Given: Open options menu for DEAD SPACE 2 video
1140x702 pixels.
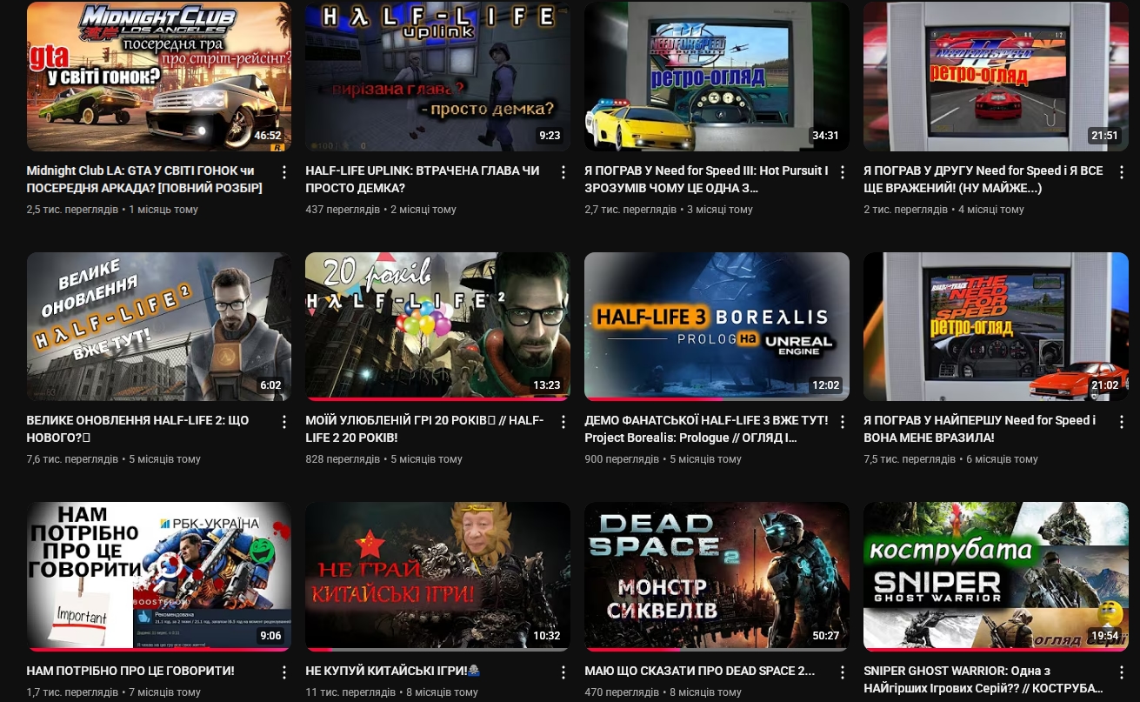Looking at the screenshot, I should pos(842,672).
